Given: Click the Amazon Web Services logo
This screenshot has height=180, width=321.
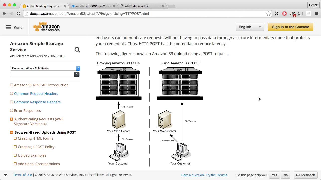Looking at the screenshot, I should coord(46,27).
